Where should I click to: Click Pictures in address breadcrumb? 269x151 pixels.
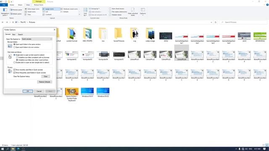click(32, 22)
